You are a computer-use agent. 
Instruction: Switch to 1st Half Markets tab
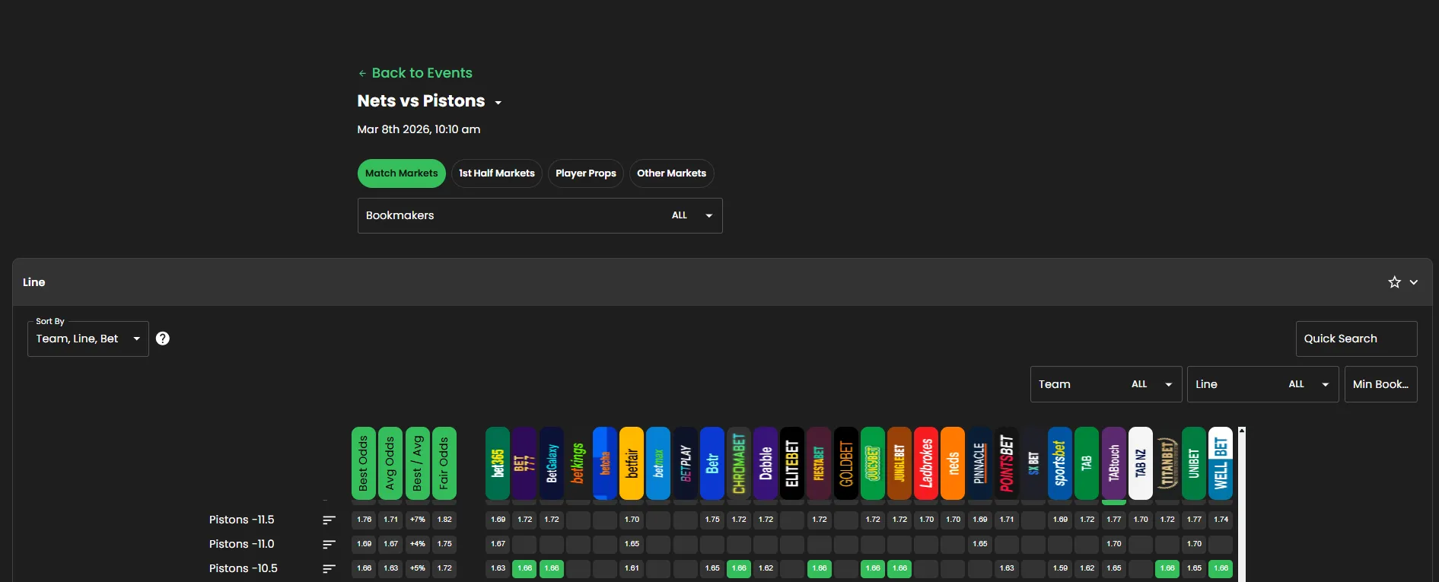click(497, 173)
